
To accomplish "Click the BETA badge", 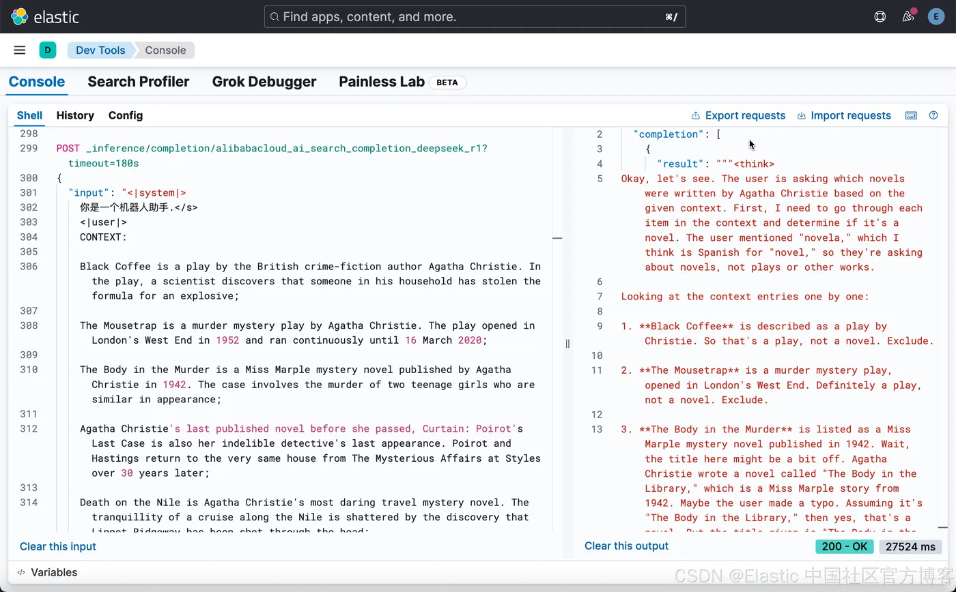I will point(447,83).
